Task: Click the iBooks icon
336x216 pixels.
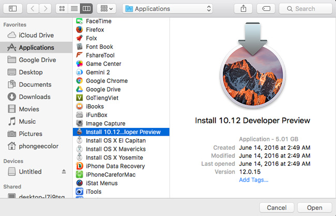Action: coord(80,106)
